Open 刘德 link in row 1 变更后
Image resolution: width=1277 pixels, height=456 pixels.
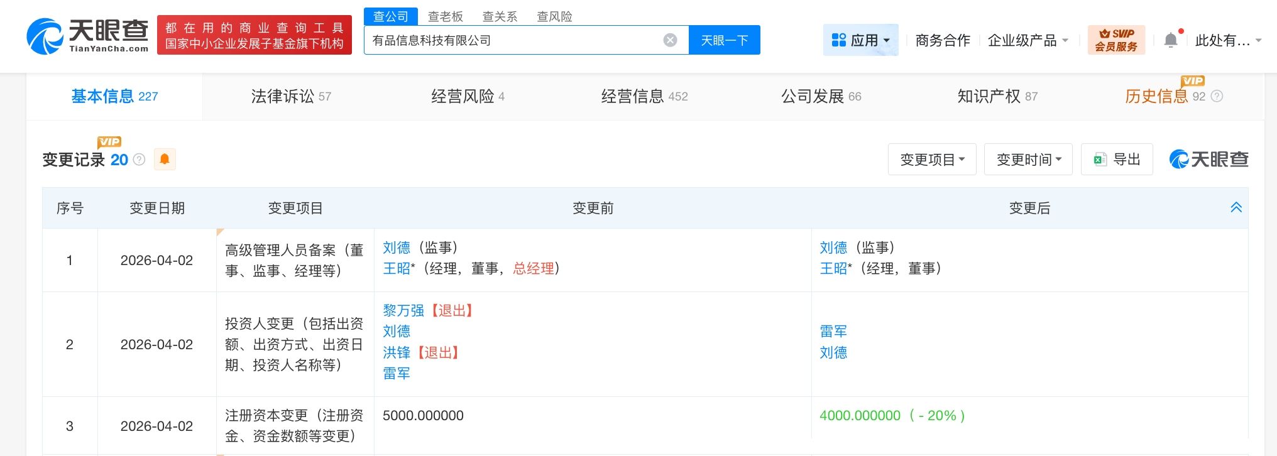[833, 247]
